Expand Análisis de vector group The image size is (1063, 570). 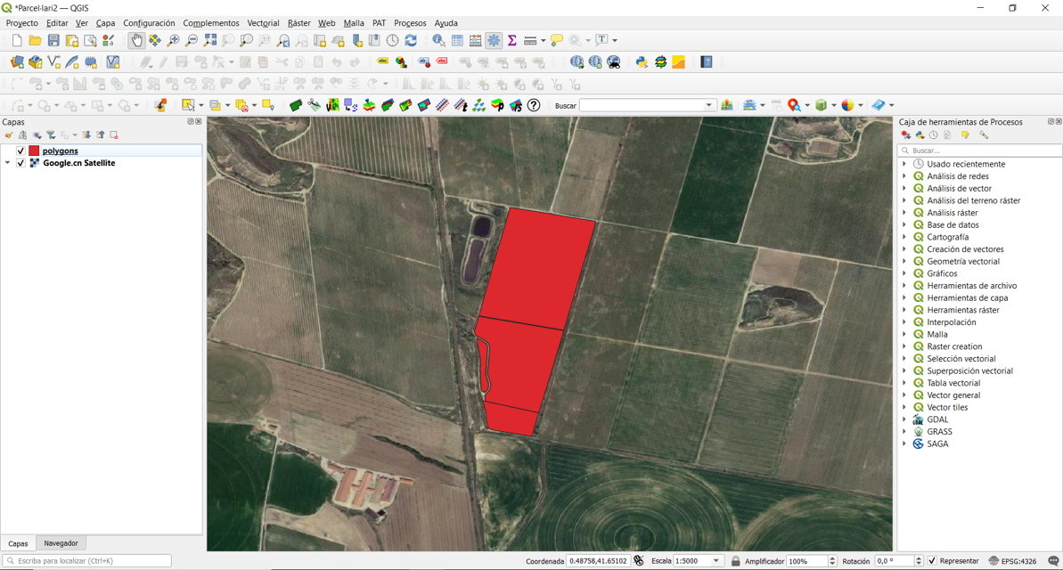pos(904,189)
